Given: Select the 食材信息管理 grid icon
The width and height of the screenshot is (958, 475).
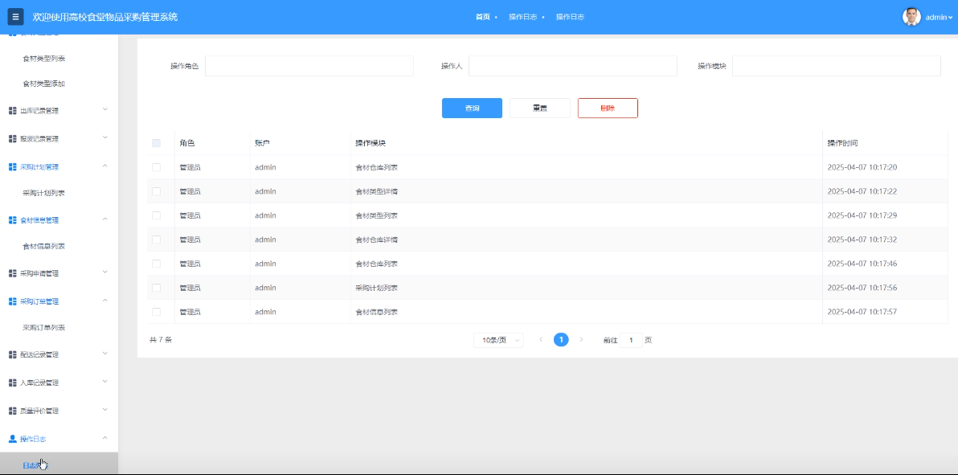Looking at the screenshot, I should click(x=12, y=220).
